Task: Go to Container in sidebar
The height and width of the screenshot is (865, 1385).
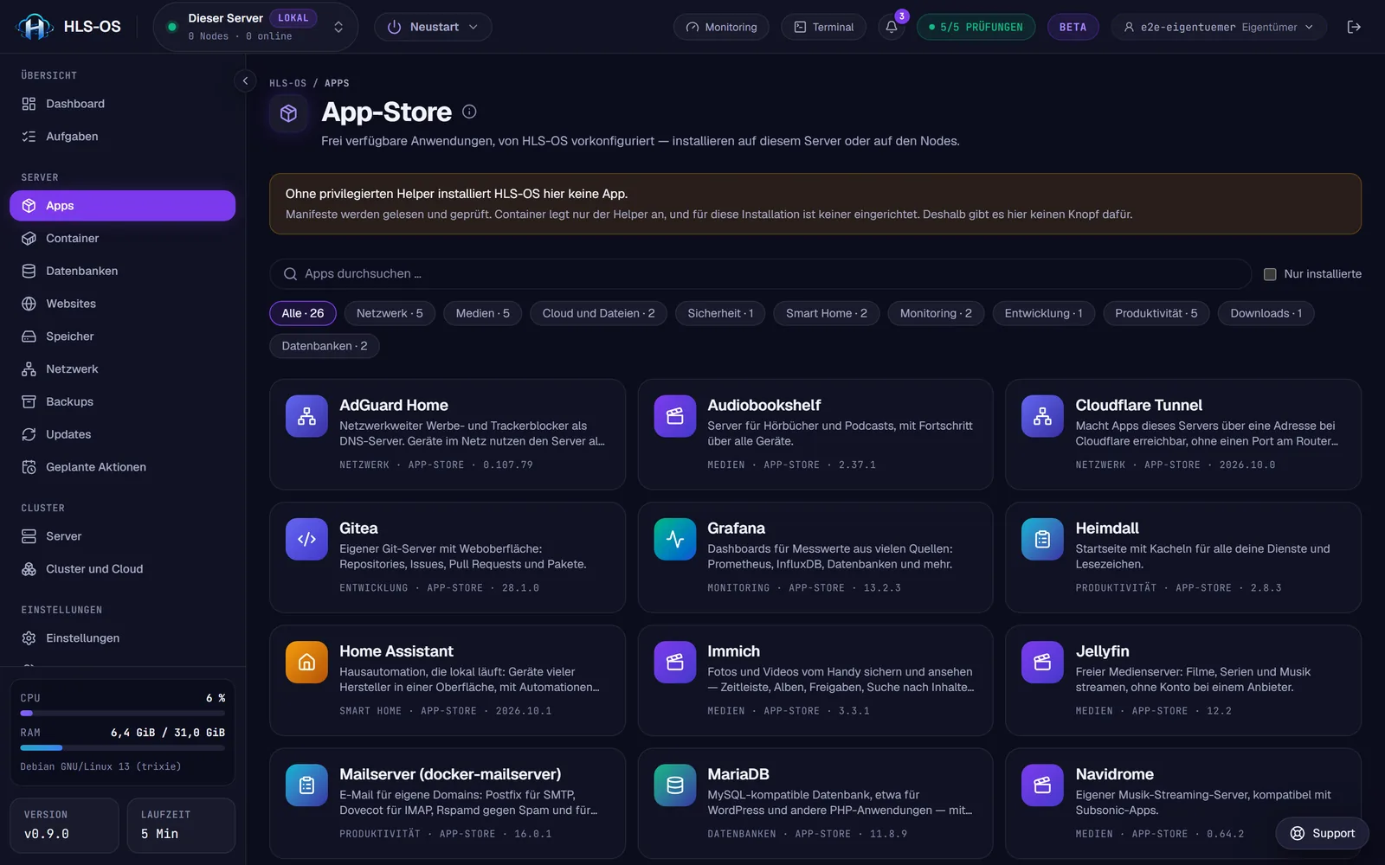Action: (122, 238)
